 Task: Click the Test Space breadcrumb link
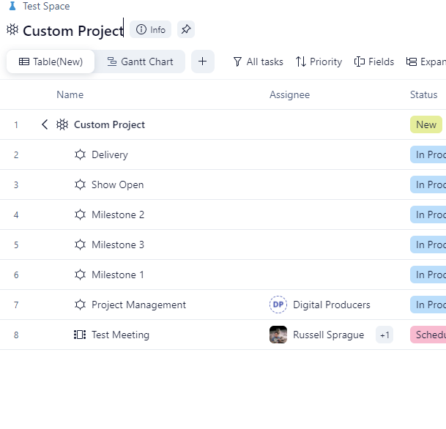coord(45,6)
